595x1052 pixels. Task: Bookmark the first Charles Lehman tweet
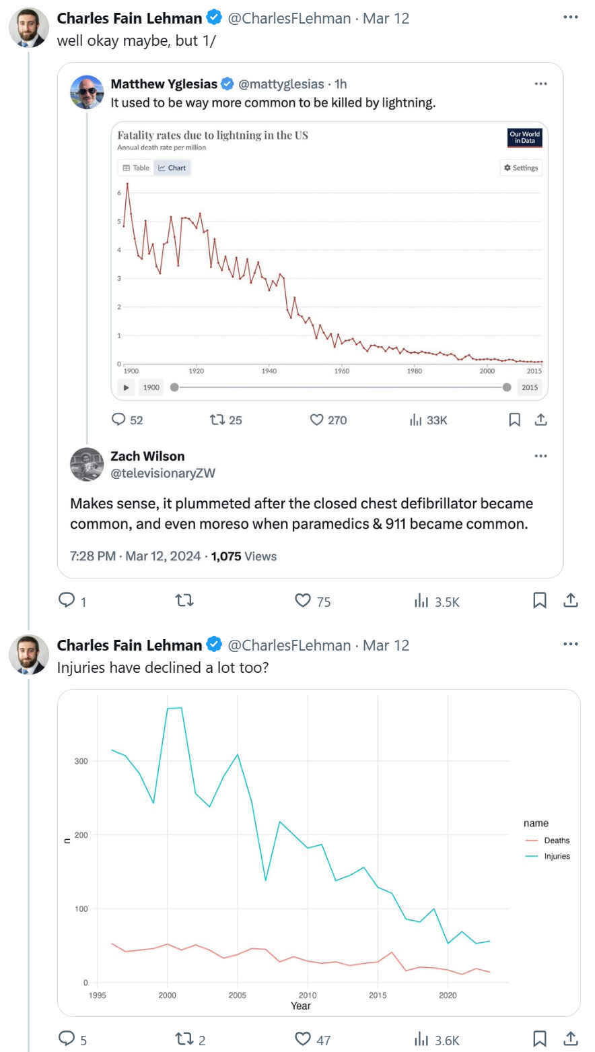(x=540, y=600)
